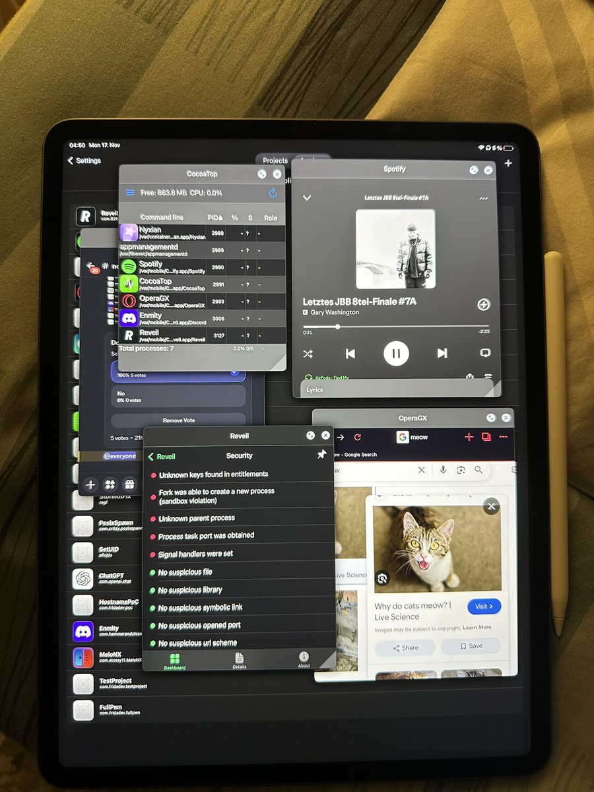
Task: Switch to Reveil About tab
Action: click(x=304, y=659)
